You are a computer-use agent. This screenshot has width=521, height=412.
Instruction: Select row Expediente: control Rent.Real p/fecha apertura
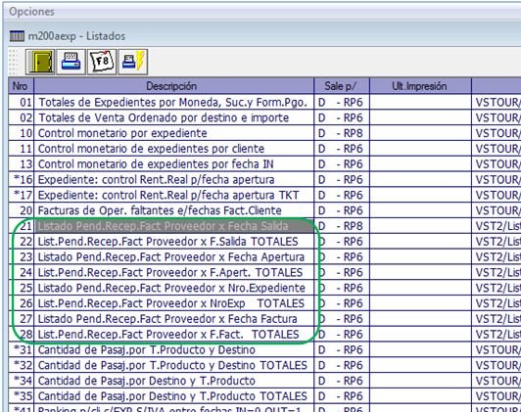[x=173, y=180]
